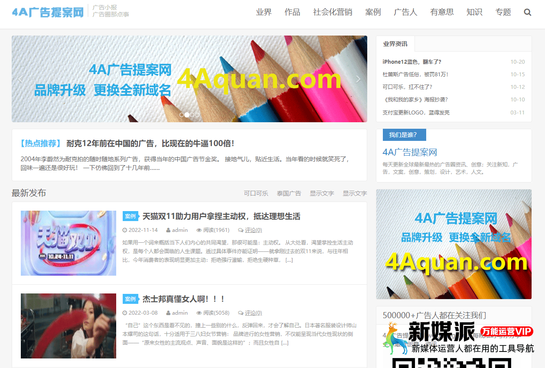
Task: Click the 案例 tag on 天猫双11 article
Action: [x=130, y=216]
